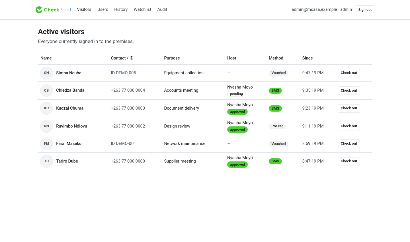Click the SN avatar for Simba Ncube
The image size is (410, 242).
[46, 73]
